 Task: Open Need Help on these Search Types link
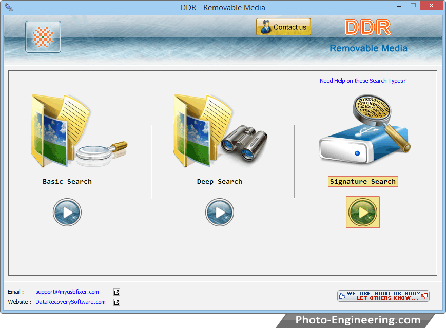363,81
